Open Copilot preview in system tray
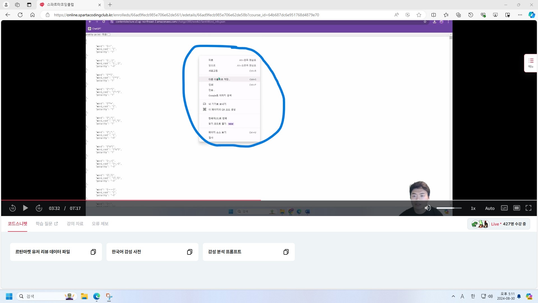Viewport: 538px width, 303px height. coord(529,296)
